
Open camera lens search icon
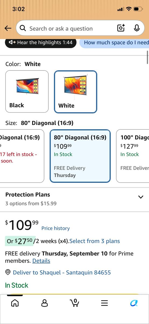(x=121, y=28)
